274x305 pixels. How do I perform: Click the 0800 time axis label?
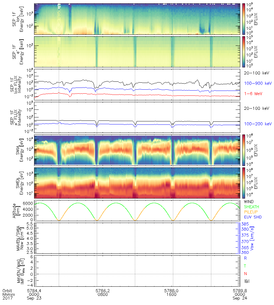102,295
